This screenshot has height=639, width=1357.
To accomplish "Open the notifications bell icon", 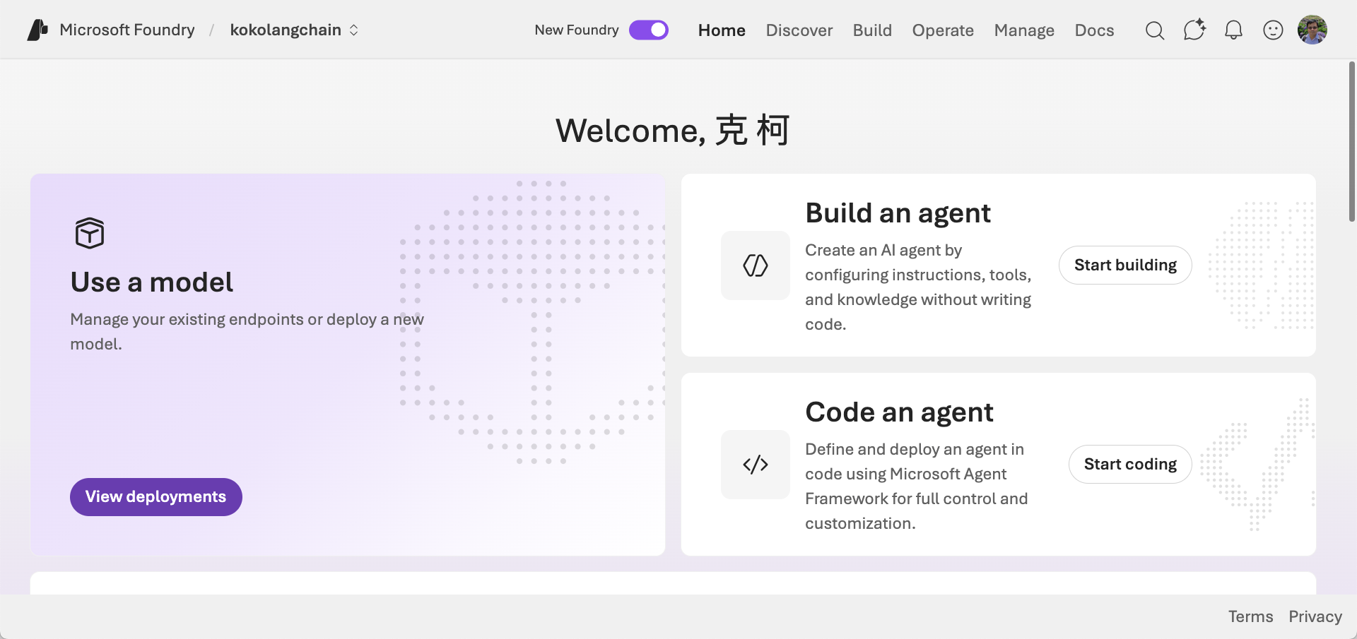I will (x=1233, y=30).
